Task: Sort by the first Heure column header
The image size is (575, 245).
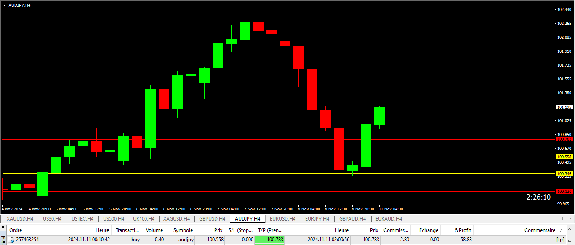Action: 78,230
